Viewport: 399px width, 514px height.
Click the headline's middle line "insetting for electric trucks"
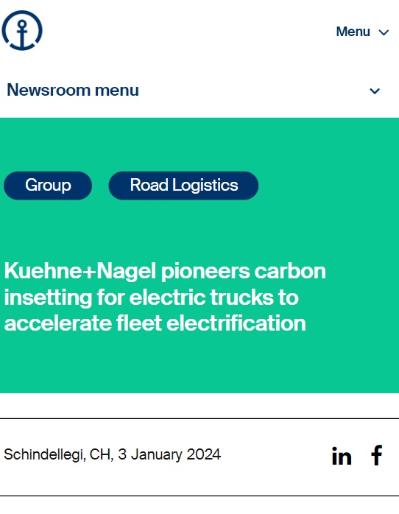138,298
